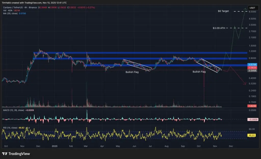Click the $6 Target annotation
This screenshot has width=261, height=159.
(223, 11)
